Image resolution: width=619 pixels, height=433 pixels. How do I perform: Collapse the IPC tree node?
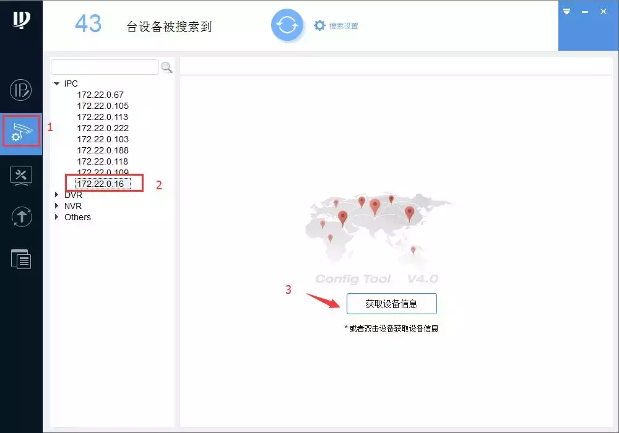pos(56,84)
